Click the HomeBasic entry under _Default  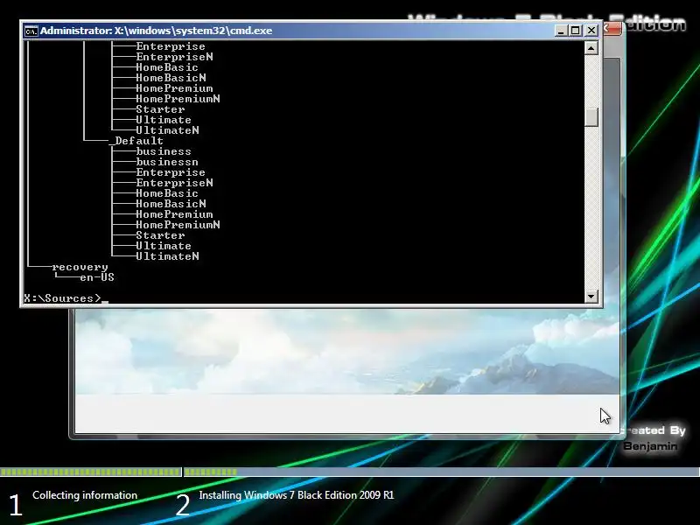pyautogui.click(x=167, y=193)
